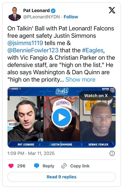Play the embedded video
The image size is (122, 189).
tap(61, 117)
